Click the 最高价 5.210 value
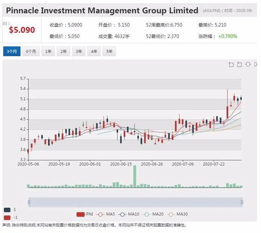 (212, 25)
